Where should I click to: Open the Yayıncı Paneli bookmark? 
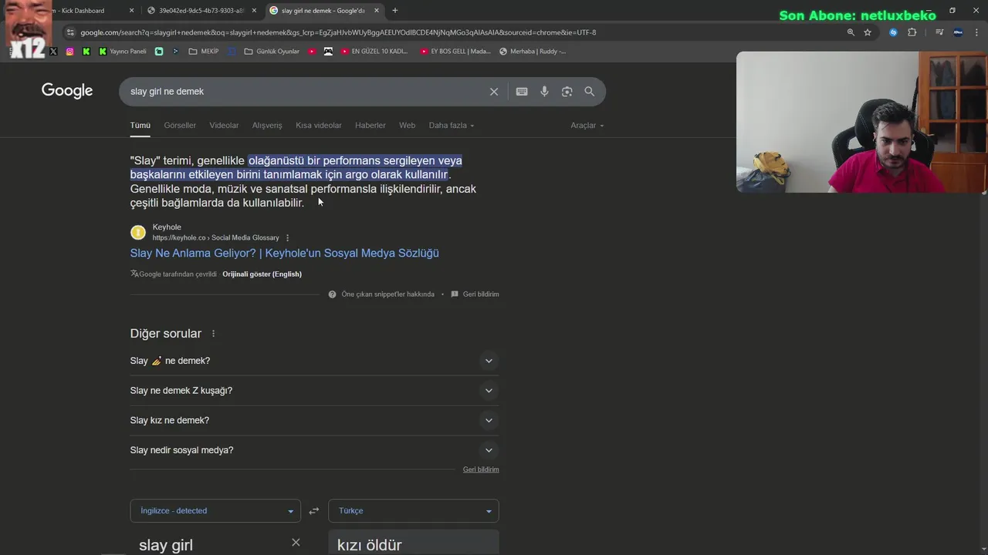[122, 52]
